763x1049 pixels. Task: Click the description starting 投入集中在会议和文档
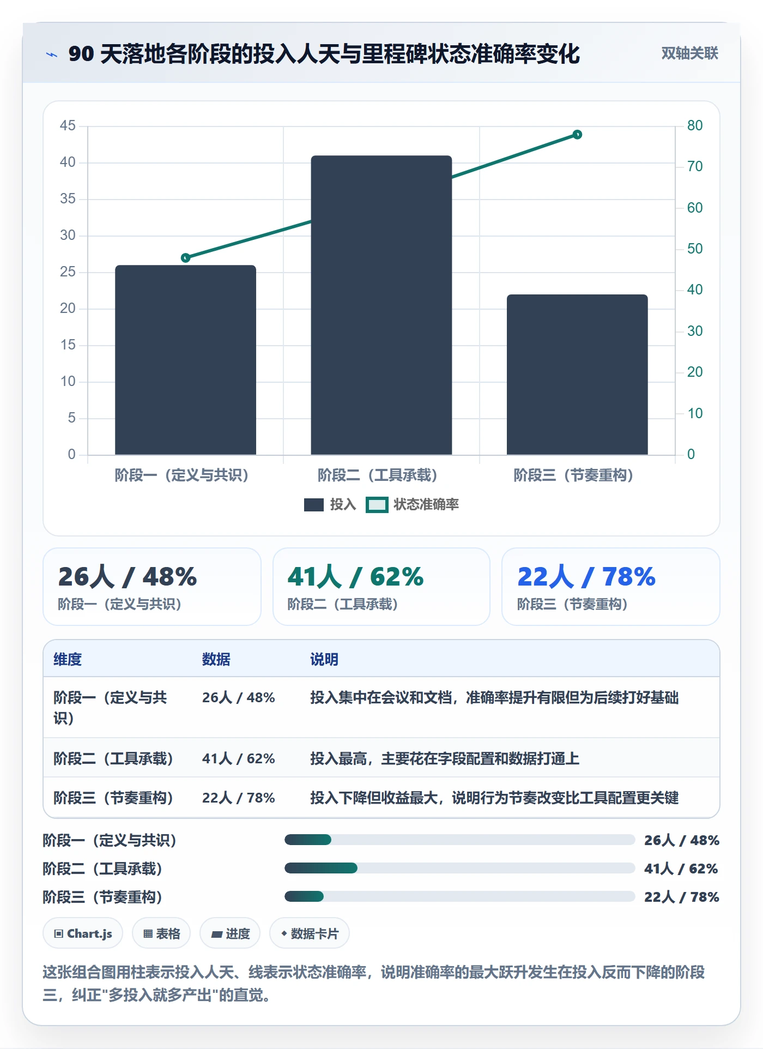(x=494, y=697)
